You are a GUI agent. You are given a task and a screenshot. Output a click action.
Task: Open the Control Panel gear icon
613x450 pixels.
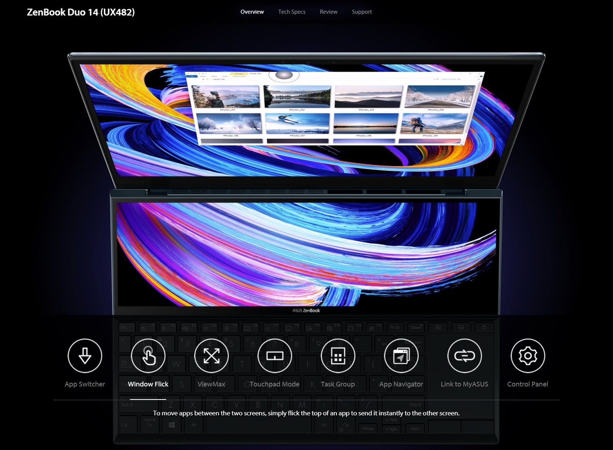pos(528,355)
